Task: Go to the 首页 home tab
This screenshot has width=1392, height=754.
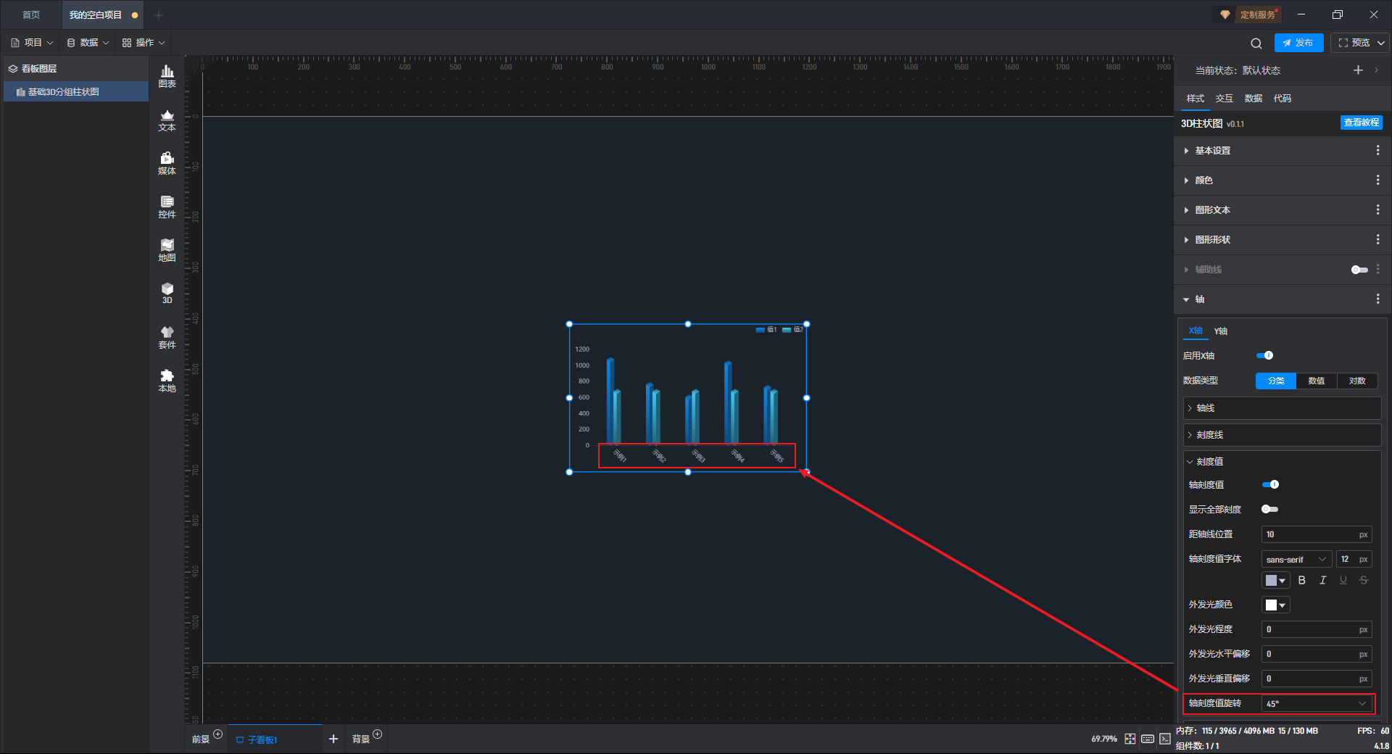Action: coord(31,14)
